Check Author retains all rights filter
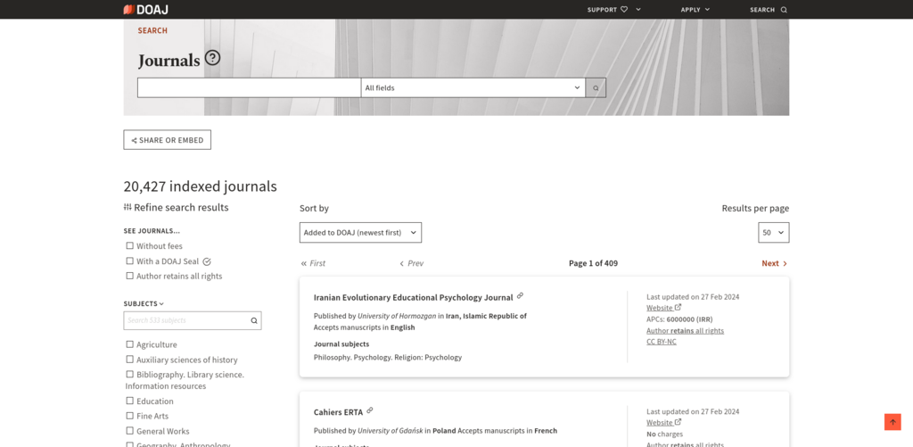This screenshot has height=447, width=913. point(130,277)
